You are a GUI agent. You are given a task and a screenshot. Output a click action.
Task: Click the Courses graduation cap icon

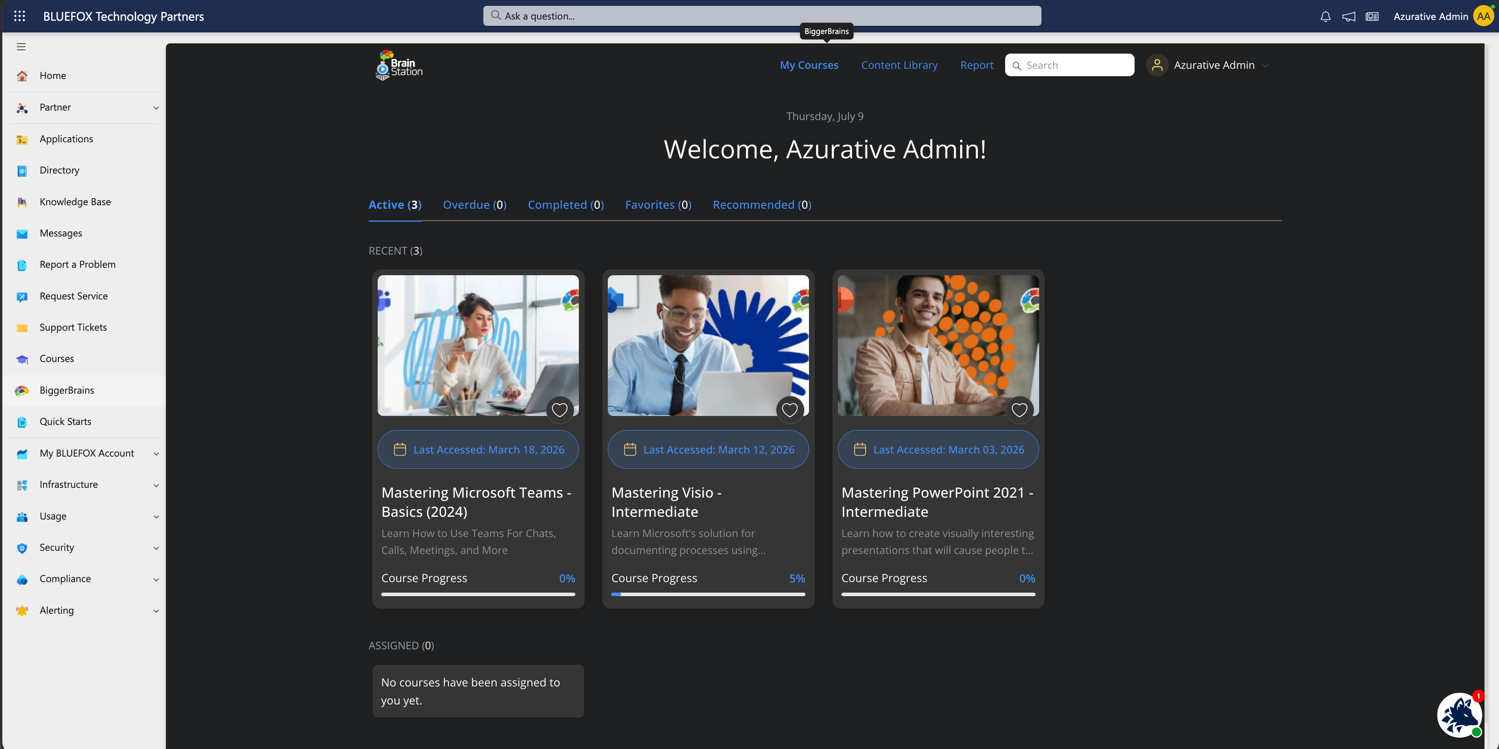point(22,359)
